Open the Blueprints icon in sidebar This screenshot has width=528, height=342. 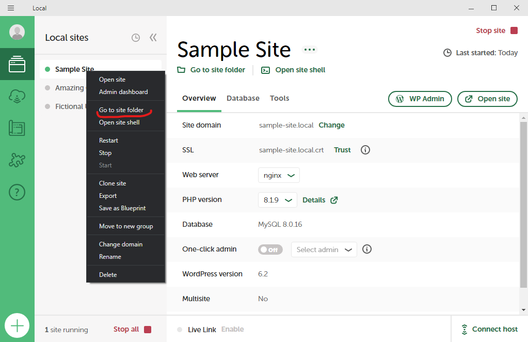pyautogui.click(x=17, y=128)
